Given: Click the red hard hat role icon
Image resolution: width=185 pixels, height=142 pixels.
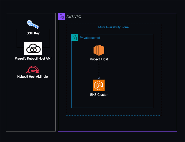Looking at the screenshot, I should click(32, 69).
